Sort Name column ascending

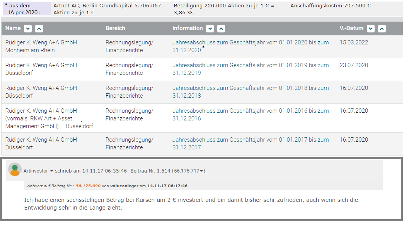coord(39,29)
